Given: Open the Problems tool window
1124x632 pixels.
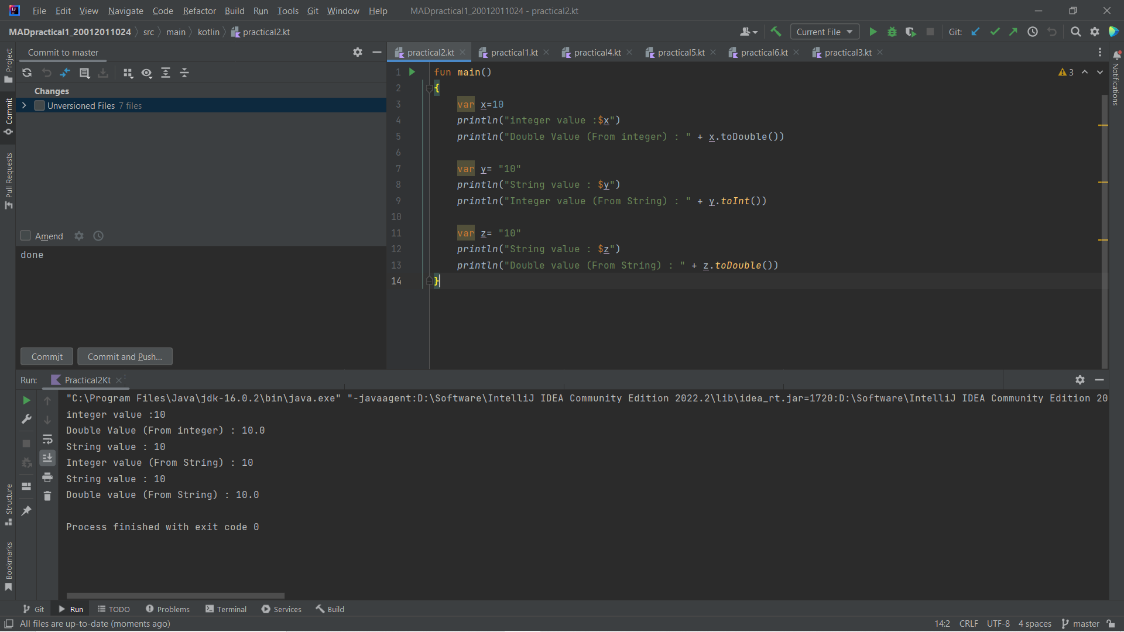Looking at the screenshot, I should [x=167, y=609].
